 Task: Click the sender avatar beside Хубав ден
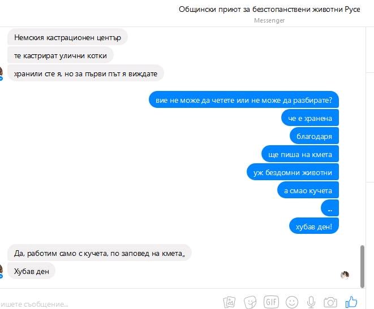[x=1, y=271]
